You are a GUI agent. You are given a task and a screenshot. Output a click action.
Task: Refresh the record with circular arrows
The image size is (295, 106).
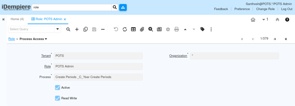coord(125,29)
